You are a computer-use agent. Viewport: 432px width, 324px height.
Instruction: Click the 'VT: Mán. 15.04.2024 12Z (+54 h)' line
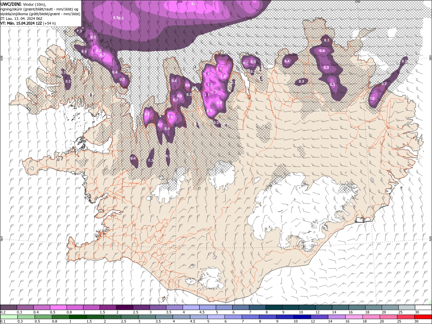pos(28,23)
